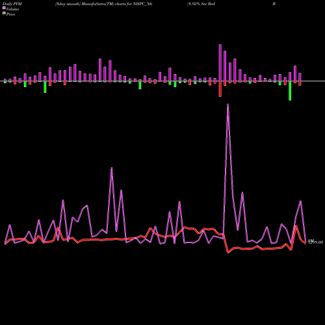Click the Volume legend color swatch
The width and height of the screenshot is (325, 325).
pyautogui.click(x=4, y=8)
